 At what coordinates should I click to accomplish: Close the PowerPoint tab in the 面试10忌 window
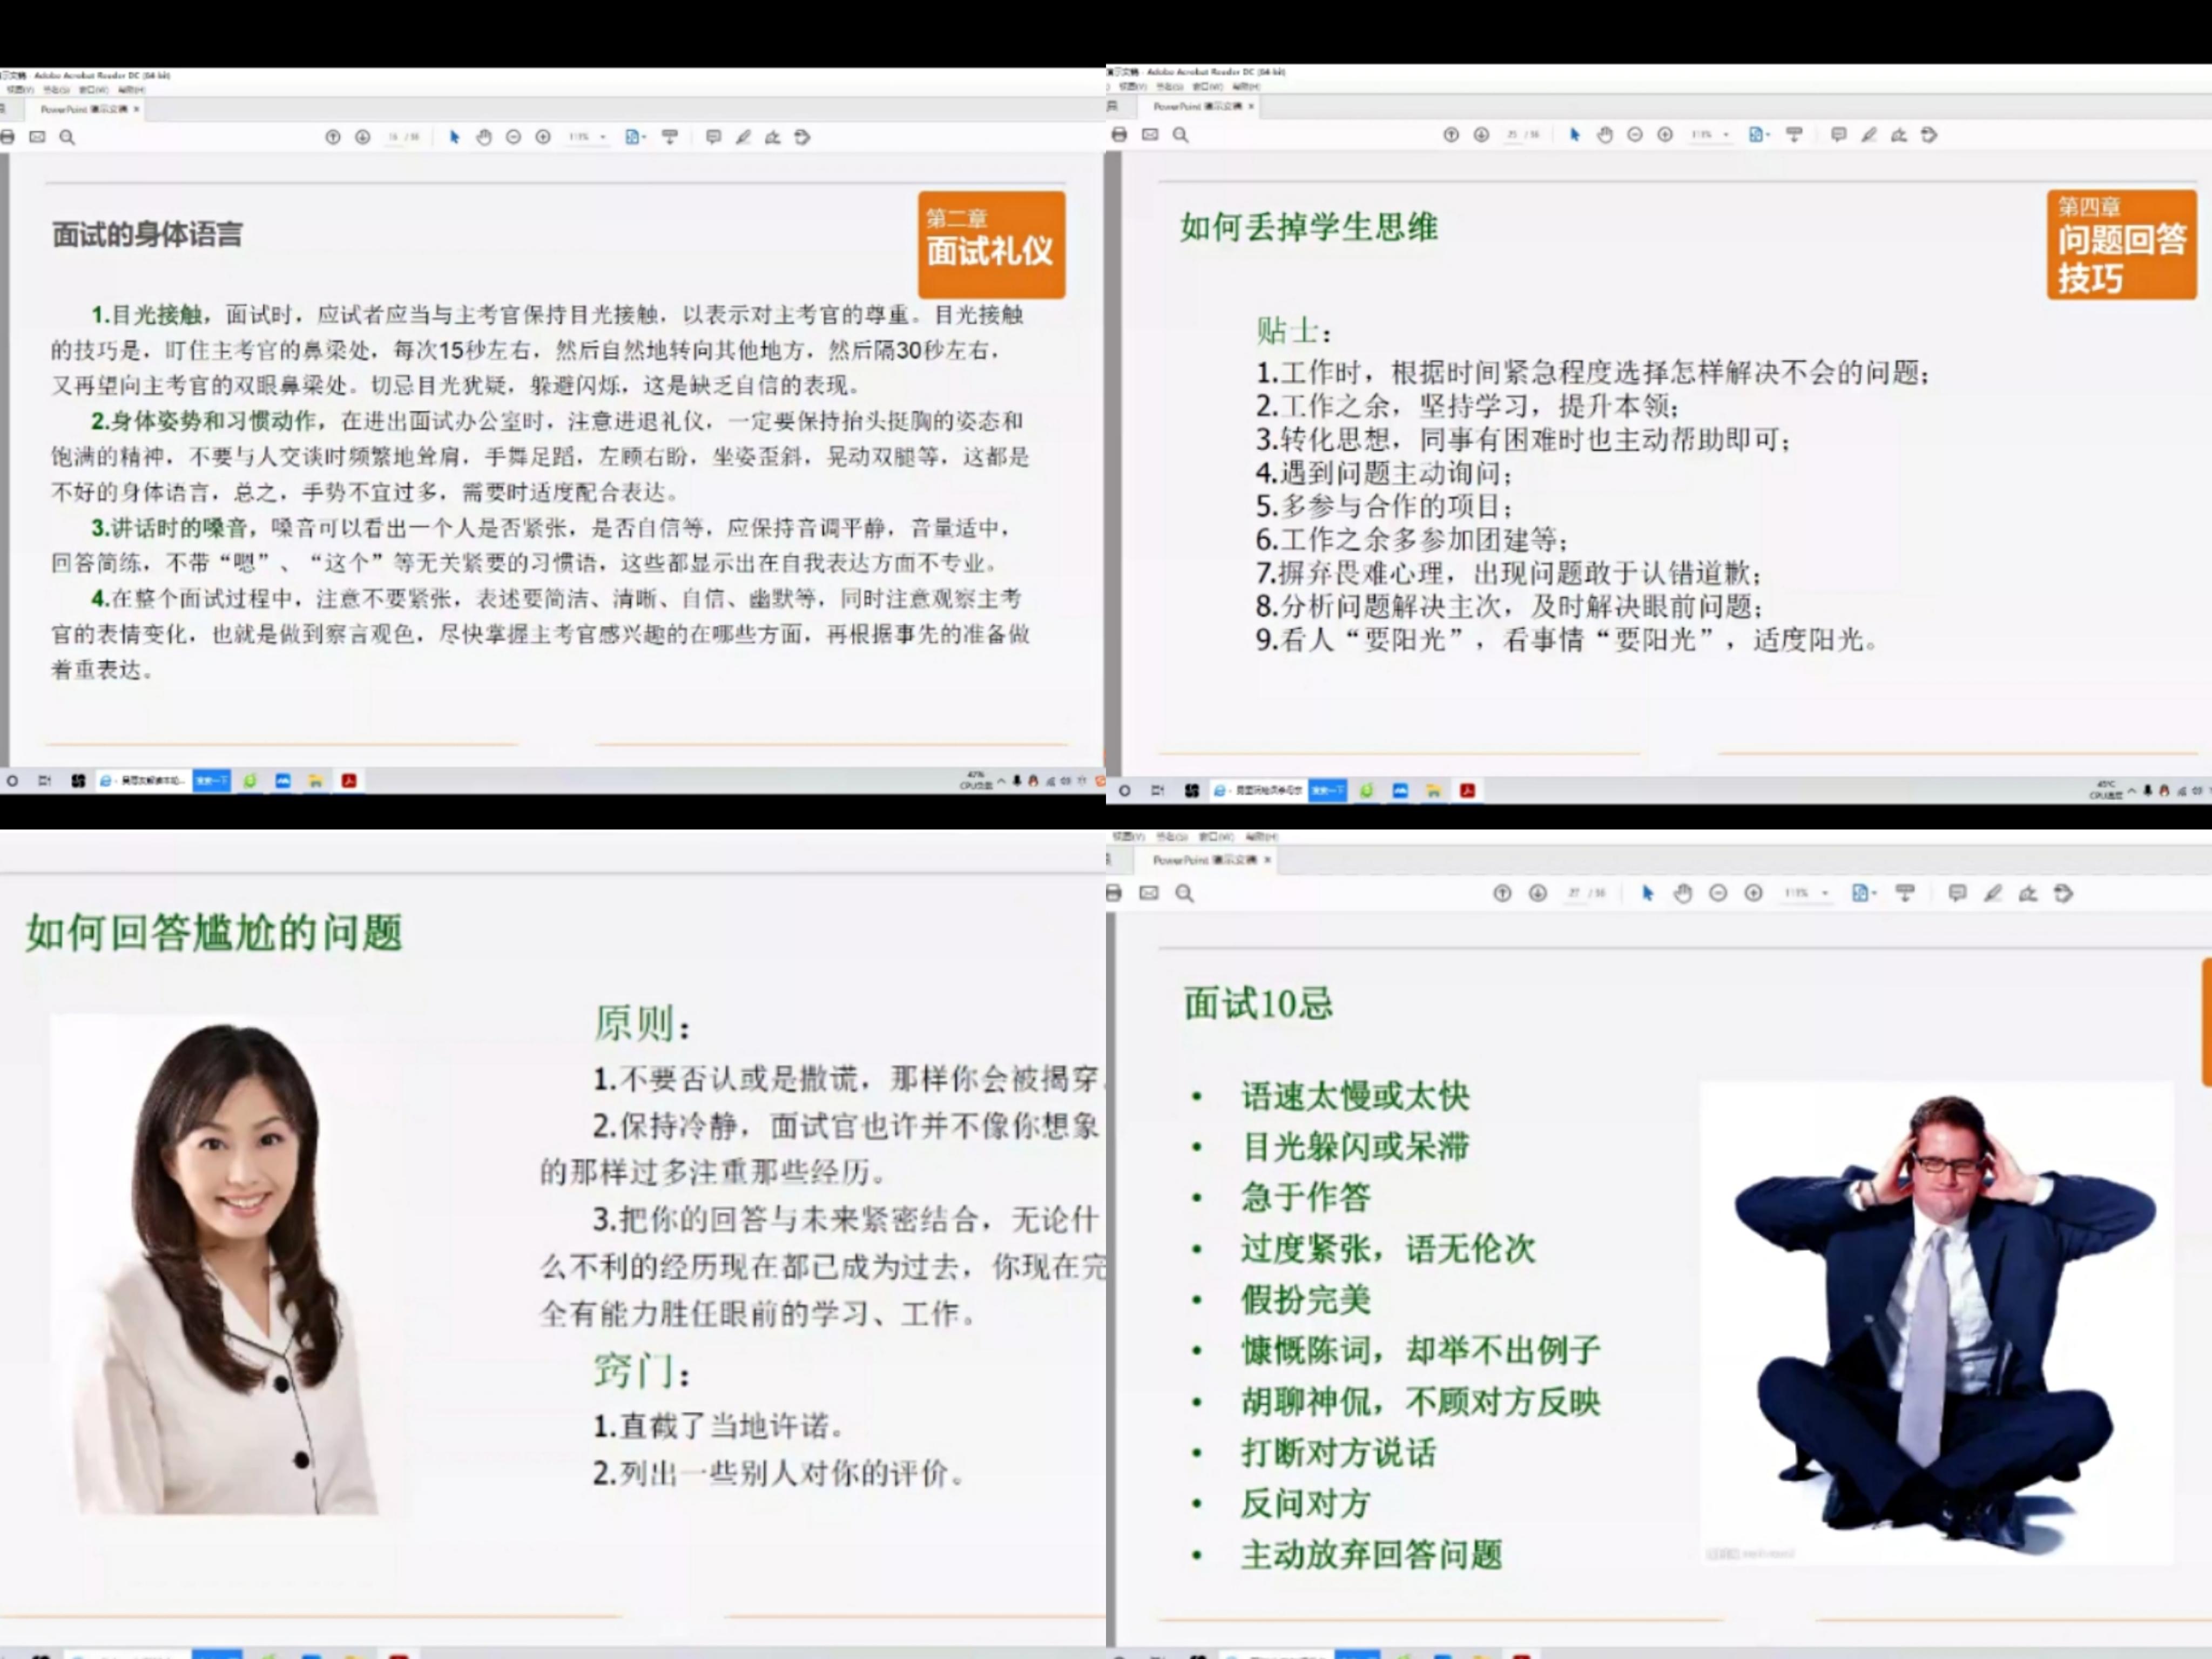(x=1267, y=860)
